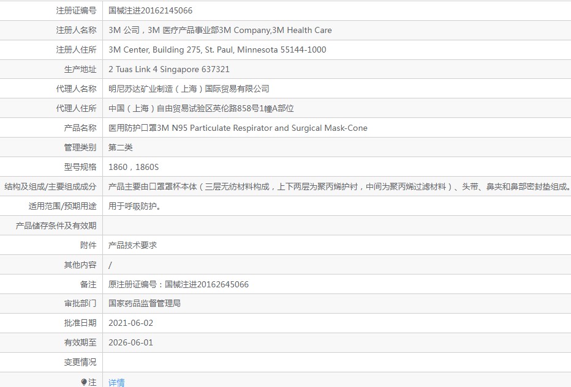Click the 结构及组成/主要组成成分 label
This screenshot has width=571, height=387.
51,187
